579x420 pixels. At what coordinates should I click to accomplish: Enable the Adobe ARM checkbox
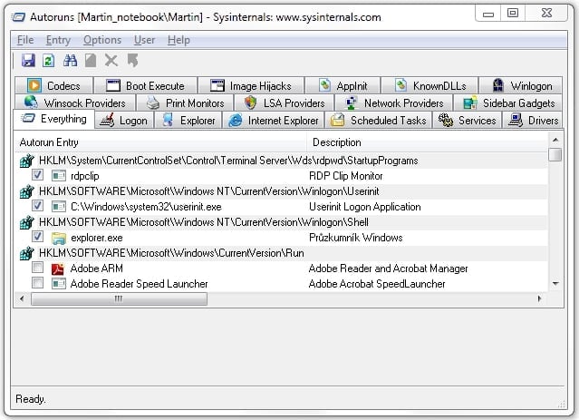37,268
